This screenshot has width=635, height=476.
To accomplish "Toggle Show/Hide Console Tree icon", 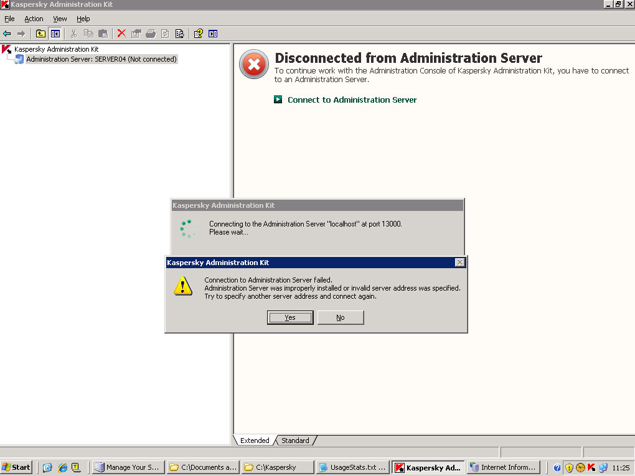I will (x=55, y=34).
